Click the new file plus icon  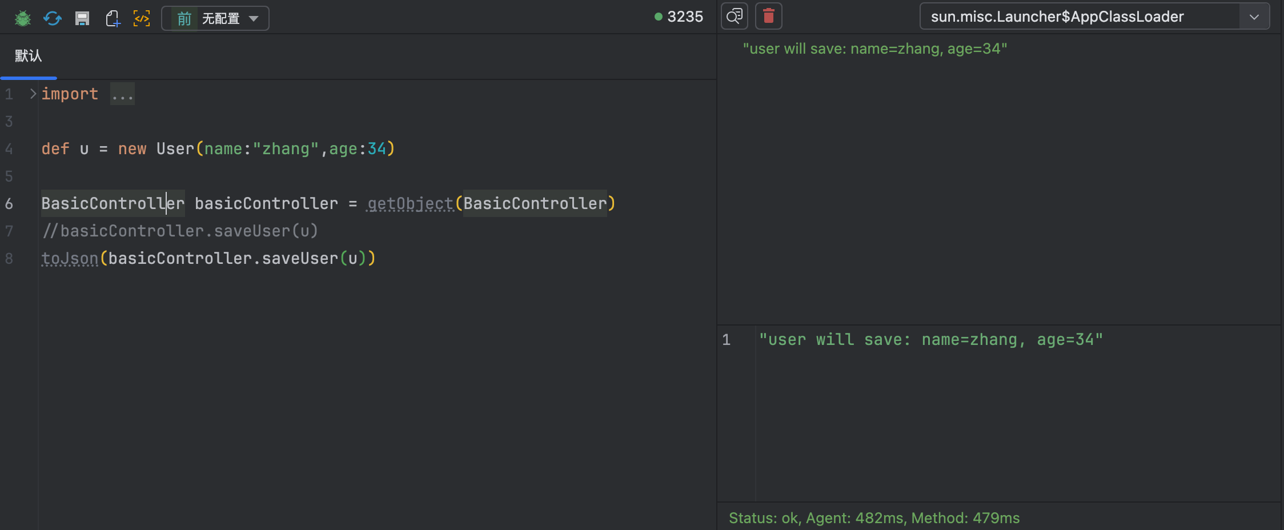tap(113, 18)
